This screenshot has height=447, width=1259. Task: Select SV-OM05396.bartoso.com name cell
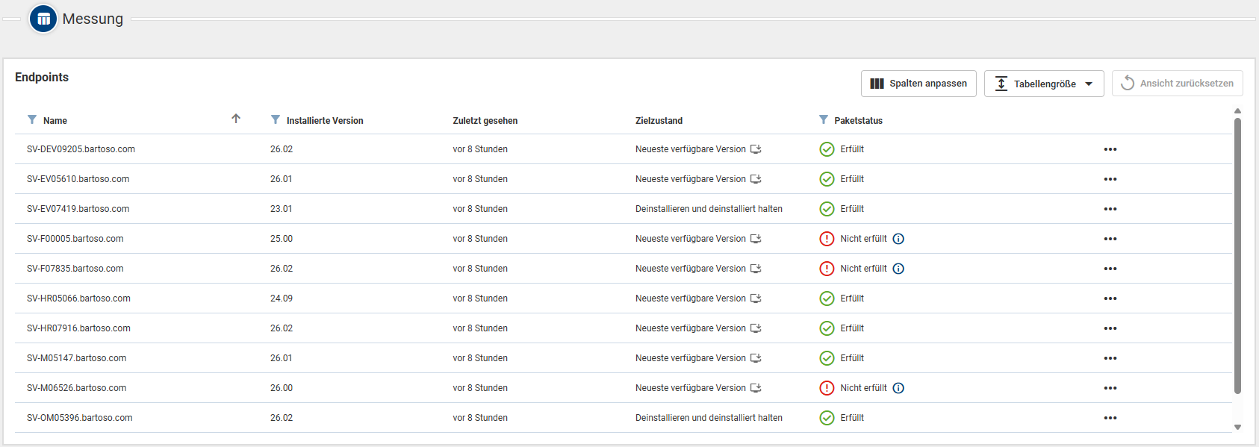click(x=80, y=418)
